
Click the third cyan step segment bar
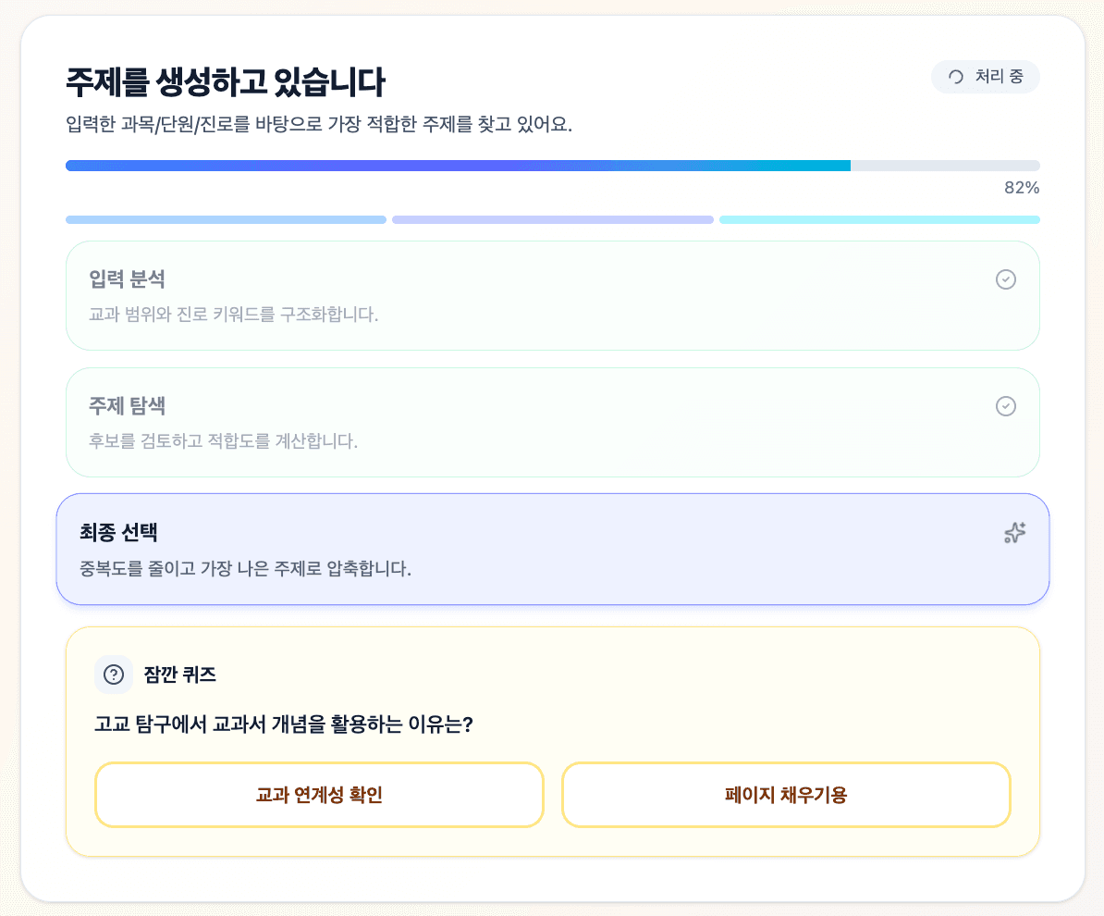[x=879, y=220]
